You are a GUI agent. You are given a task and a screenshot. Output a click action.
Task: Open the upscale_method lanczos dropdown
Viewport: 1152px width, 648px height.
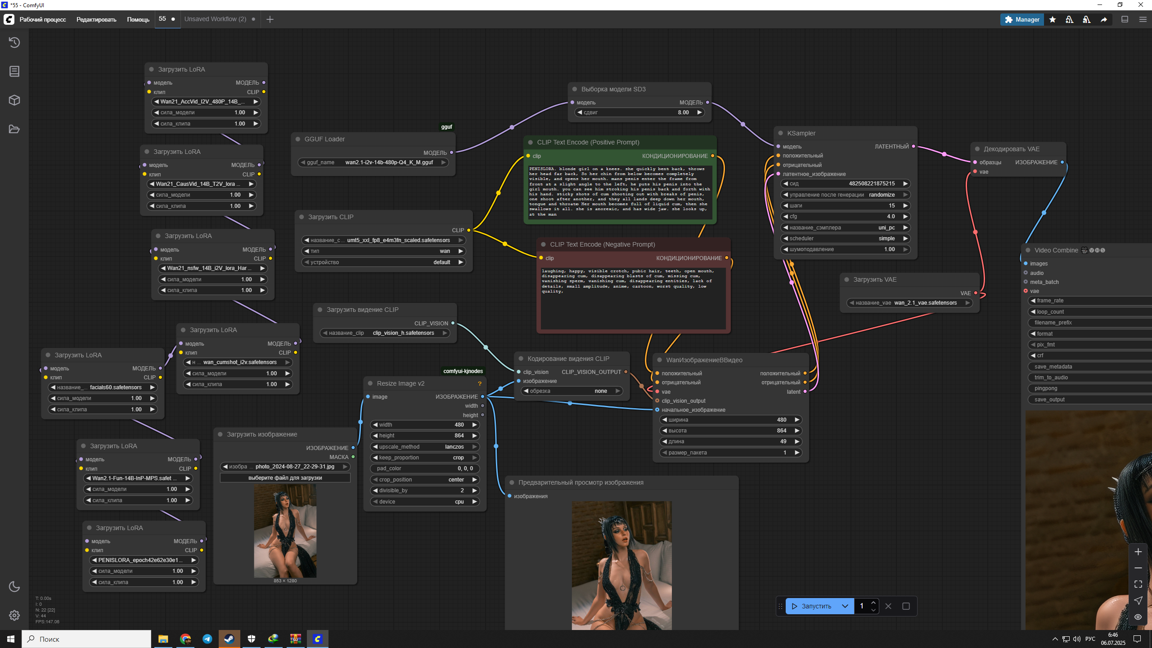point(424,447)
